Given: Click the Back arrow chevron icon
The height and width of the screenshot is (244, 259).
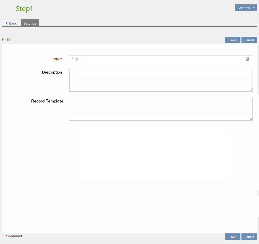Looking at the screenshot, I should (7, 23).
